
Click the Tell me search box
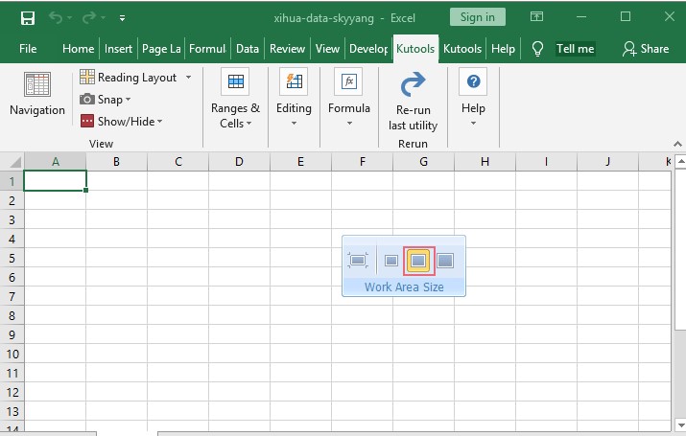click(576, 49)
